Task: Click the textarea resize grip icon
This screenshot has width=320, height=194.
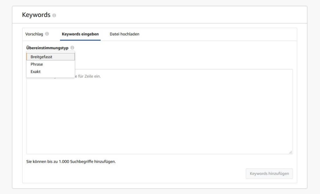Action: [290, 152]
